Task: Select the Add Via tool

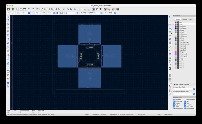Action: (170, 35)
